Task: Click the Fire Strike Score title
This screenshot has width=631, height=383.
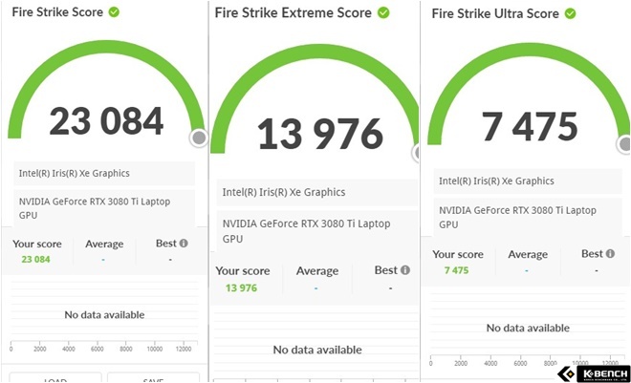Action: [57, 12]
